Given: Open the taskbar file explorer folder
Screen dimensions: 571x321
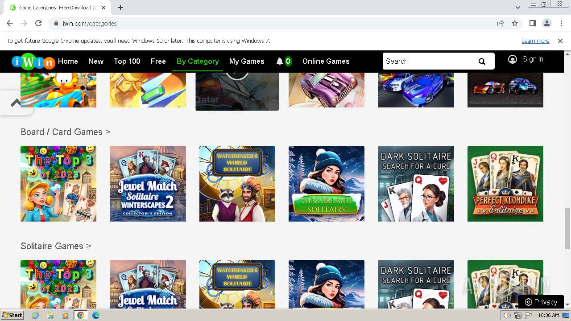Looking at the screenshot, I should [50, 315].
